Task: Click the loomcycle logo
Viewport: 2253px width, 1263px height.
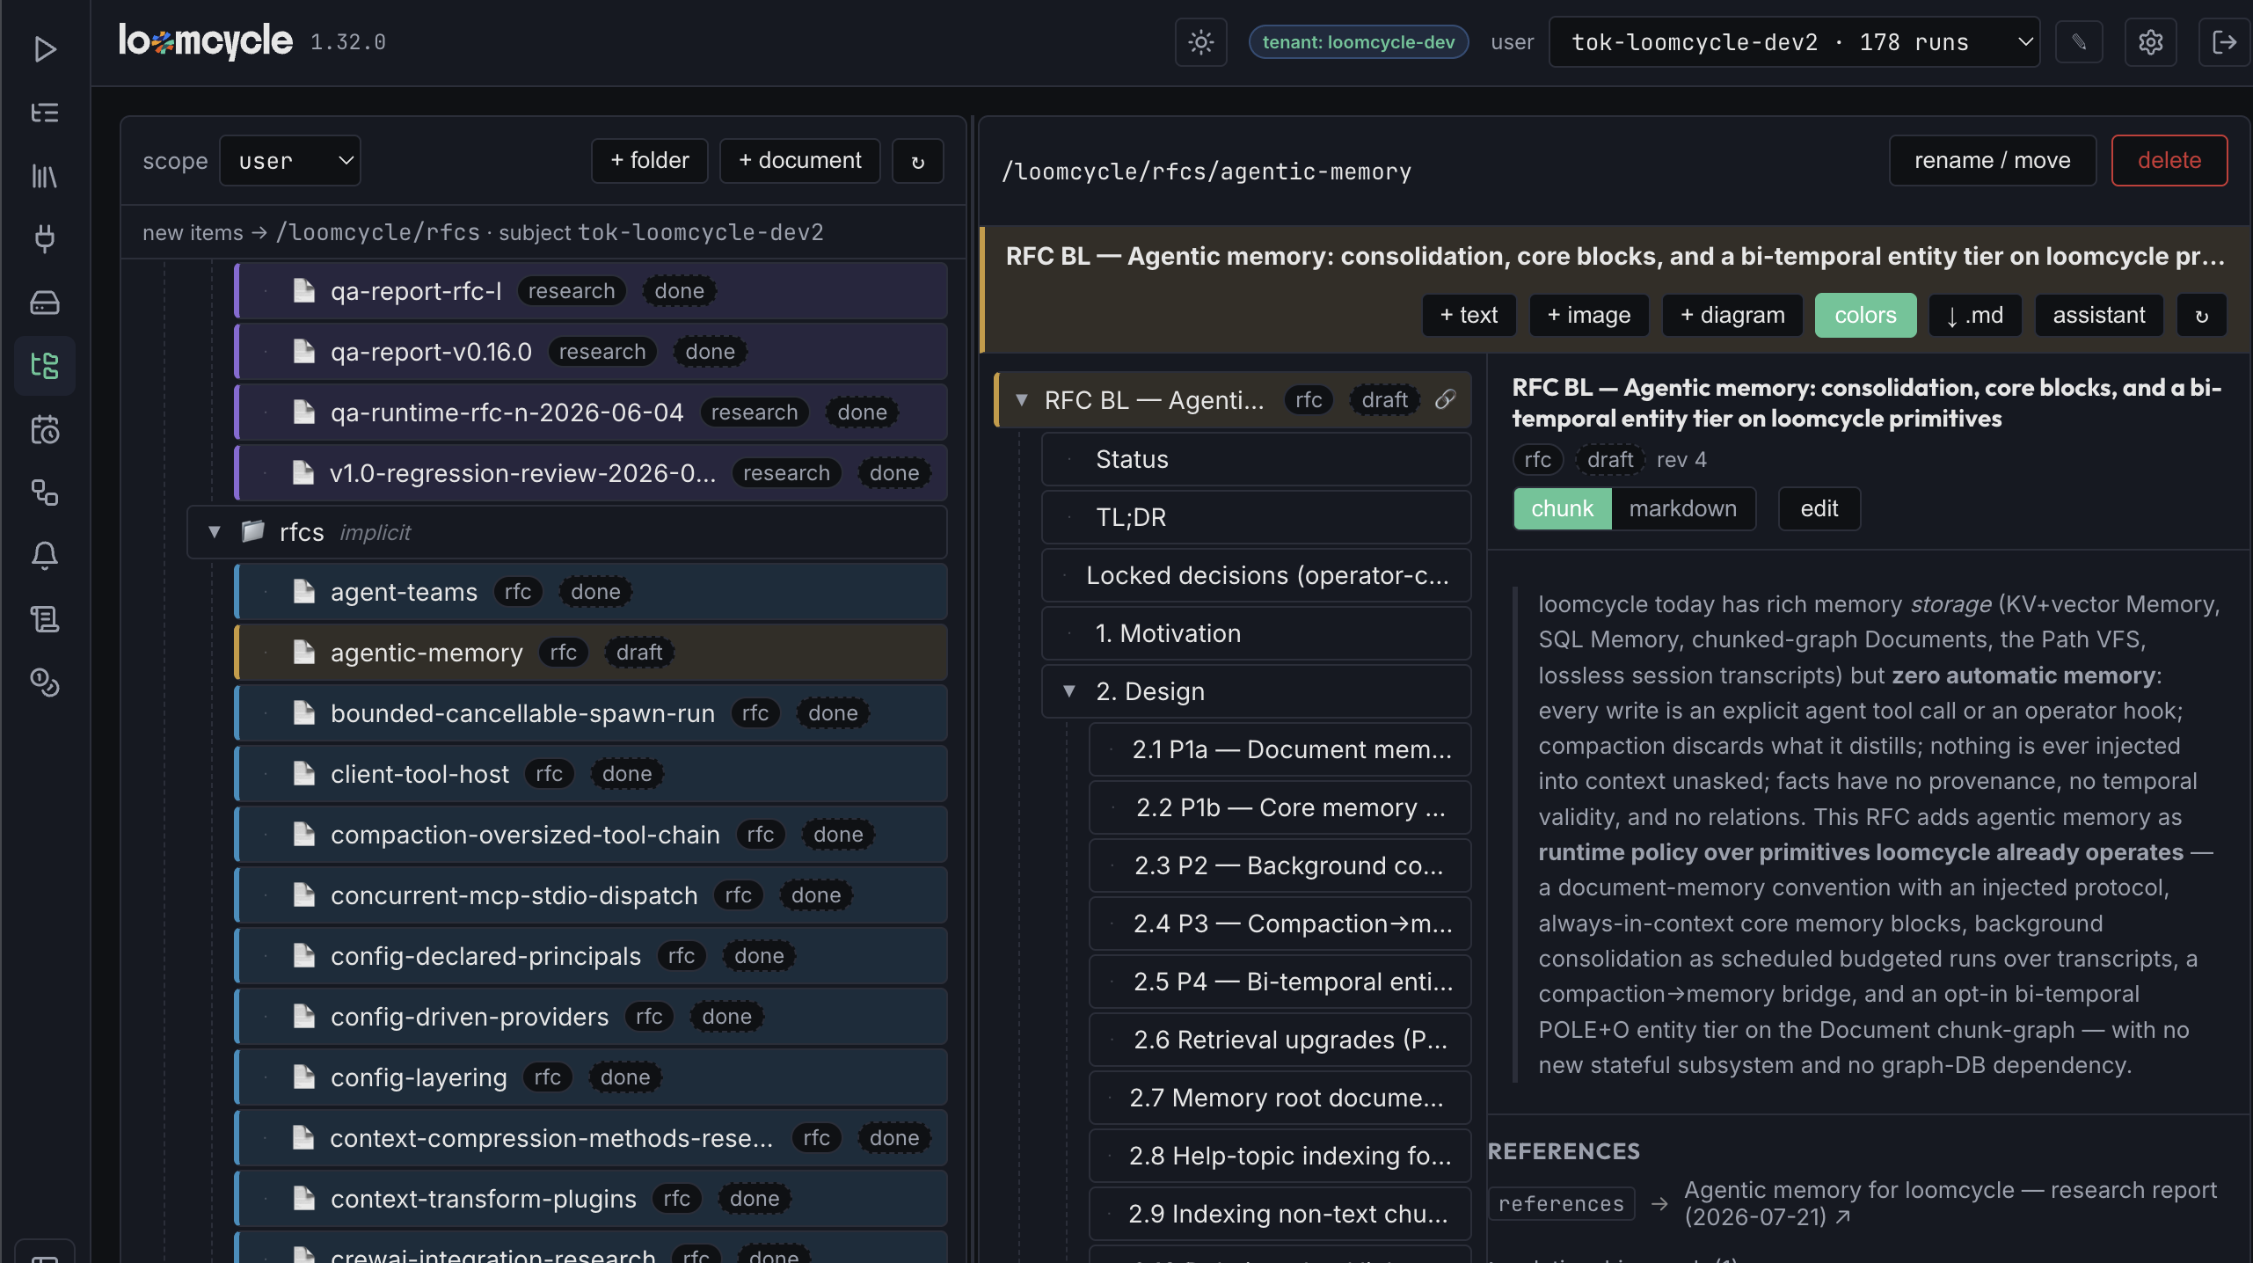Action: point(205,40)
